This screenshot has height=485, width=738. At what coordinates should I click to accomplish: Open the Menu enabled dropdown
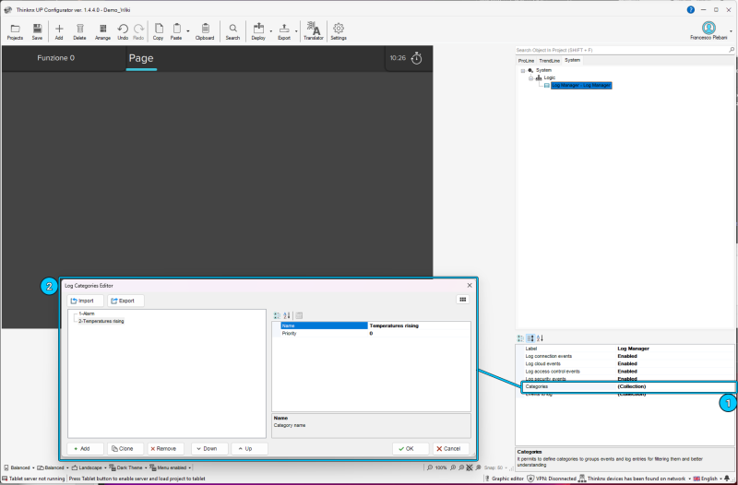coord(171,467)
